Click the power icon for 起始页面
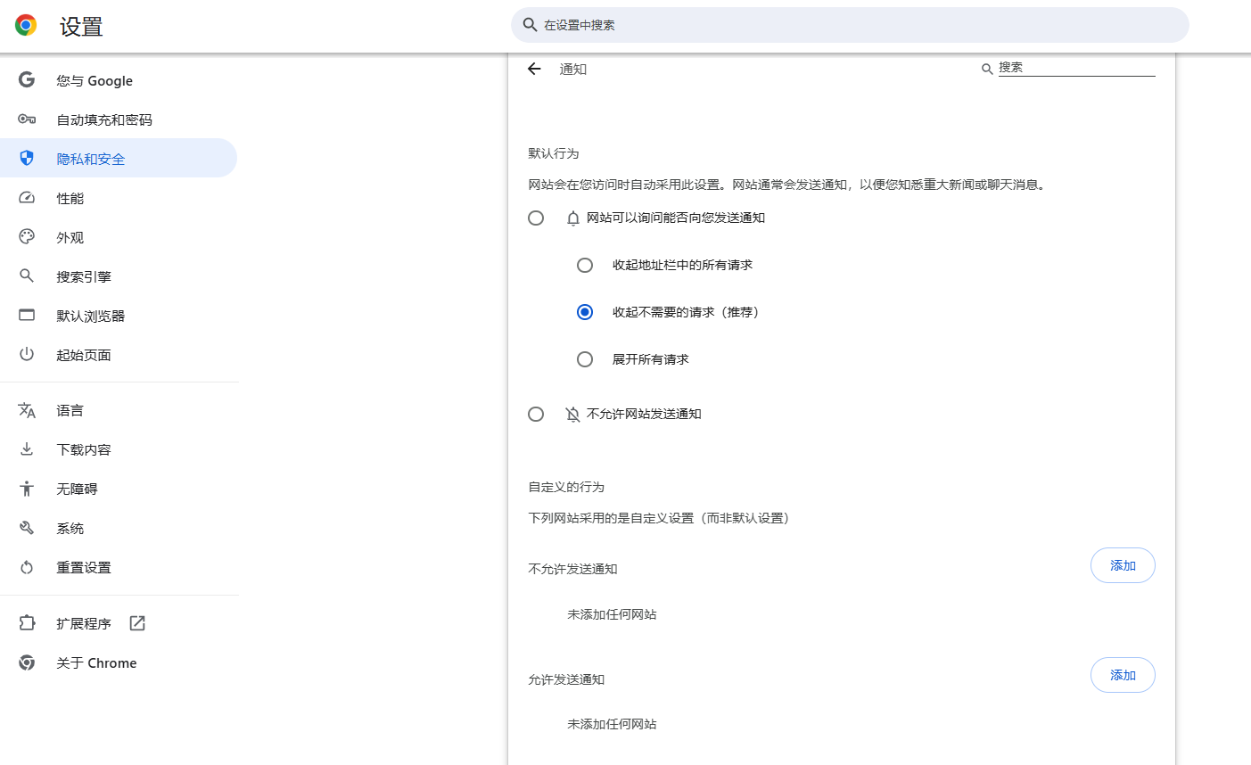The height and width of the screenshot is (765, 1251). [27, 355]
